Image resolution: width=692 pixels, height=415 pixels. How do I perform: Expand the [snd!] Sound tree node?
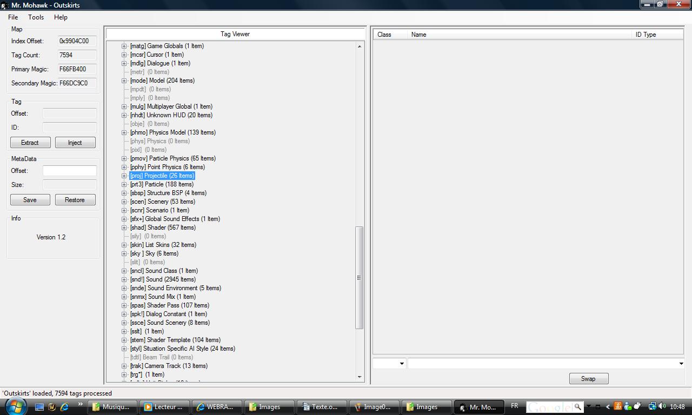click(x=124, y=279)
